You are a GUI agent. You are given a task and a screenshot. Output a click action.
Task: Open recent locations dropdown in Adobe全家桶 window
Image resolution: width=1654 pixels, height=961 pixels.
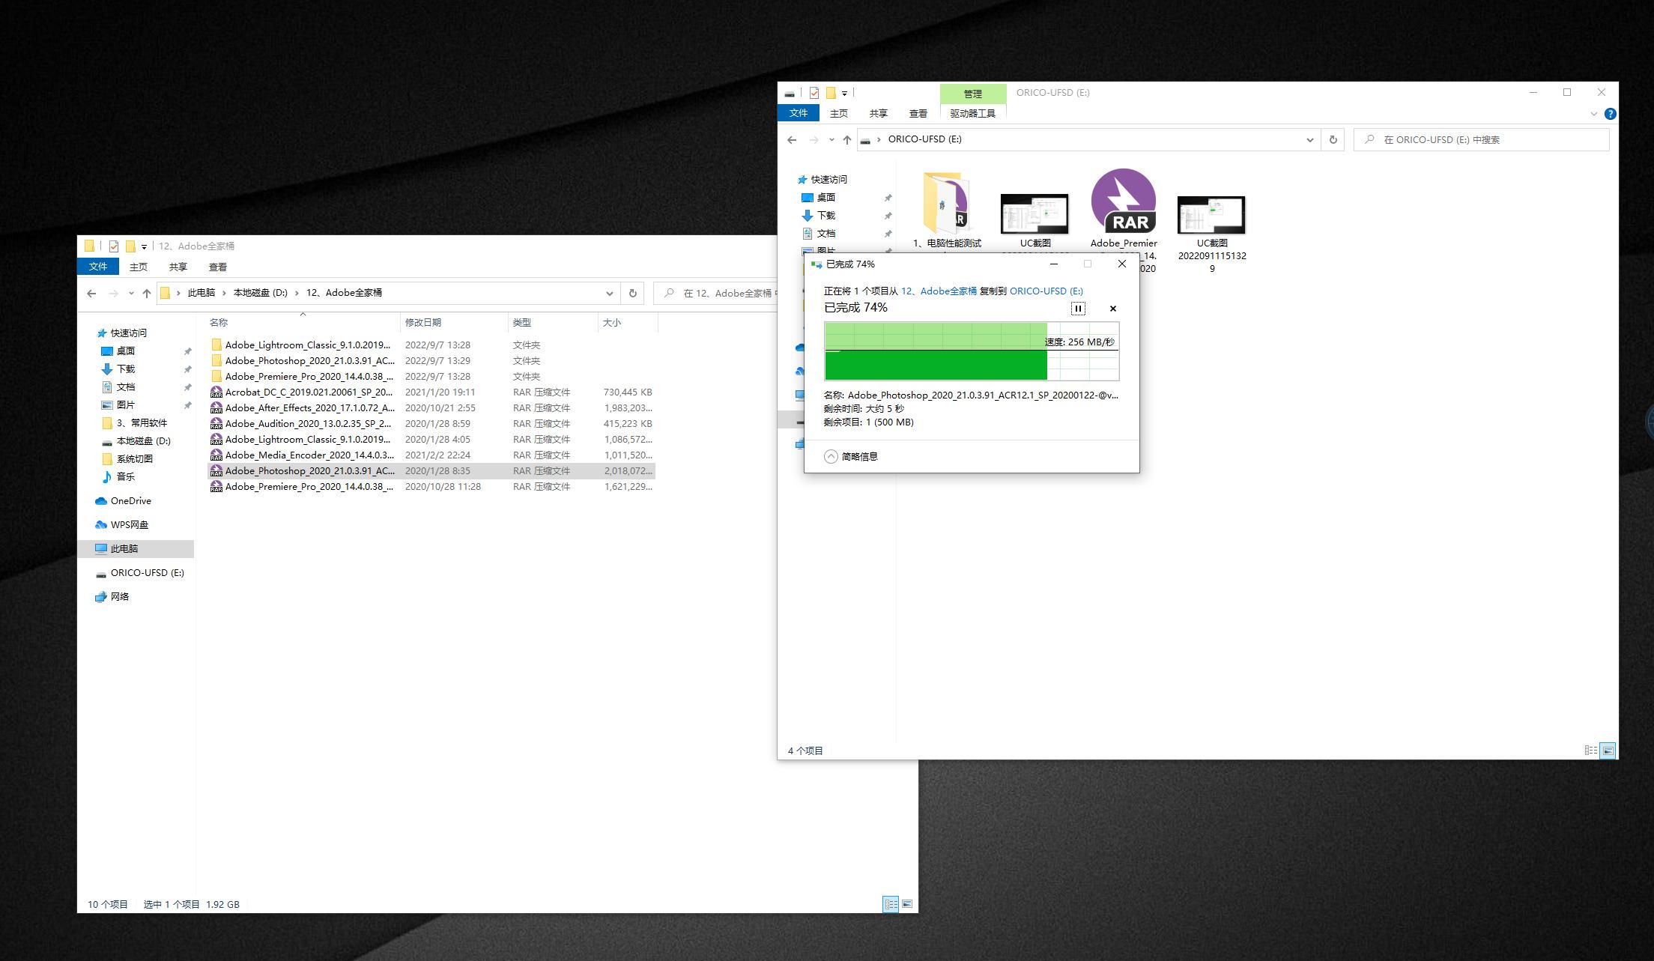(x=131, y=293)
